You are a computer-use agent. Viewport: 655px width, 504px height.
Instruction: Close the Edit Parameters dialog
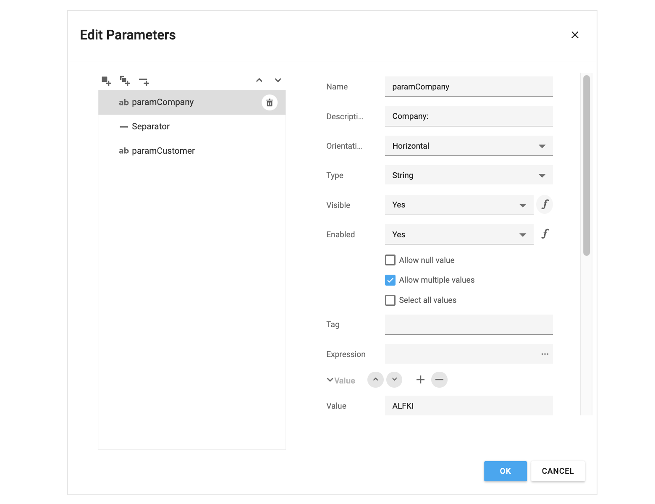[575, 35]
